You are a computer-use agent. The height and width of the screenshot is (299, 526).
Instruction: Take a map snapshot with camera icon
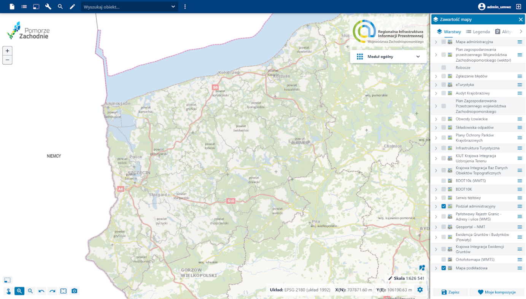(75, 291)
